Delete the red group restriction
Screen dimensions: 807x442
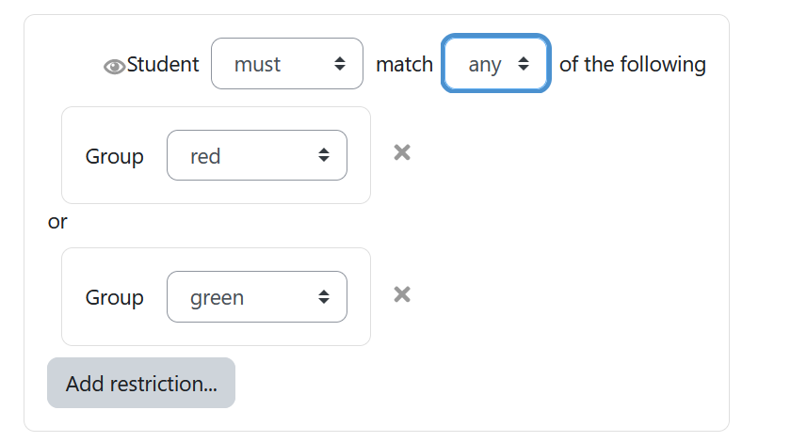[x=402, y=152]
